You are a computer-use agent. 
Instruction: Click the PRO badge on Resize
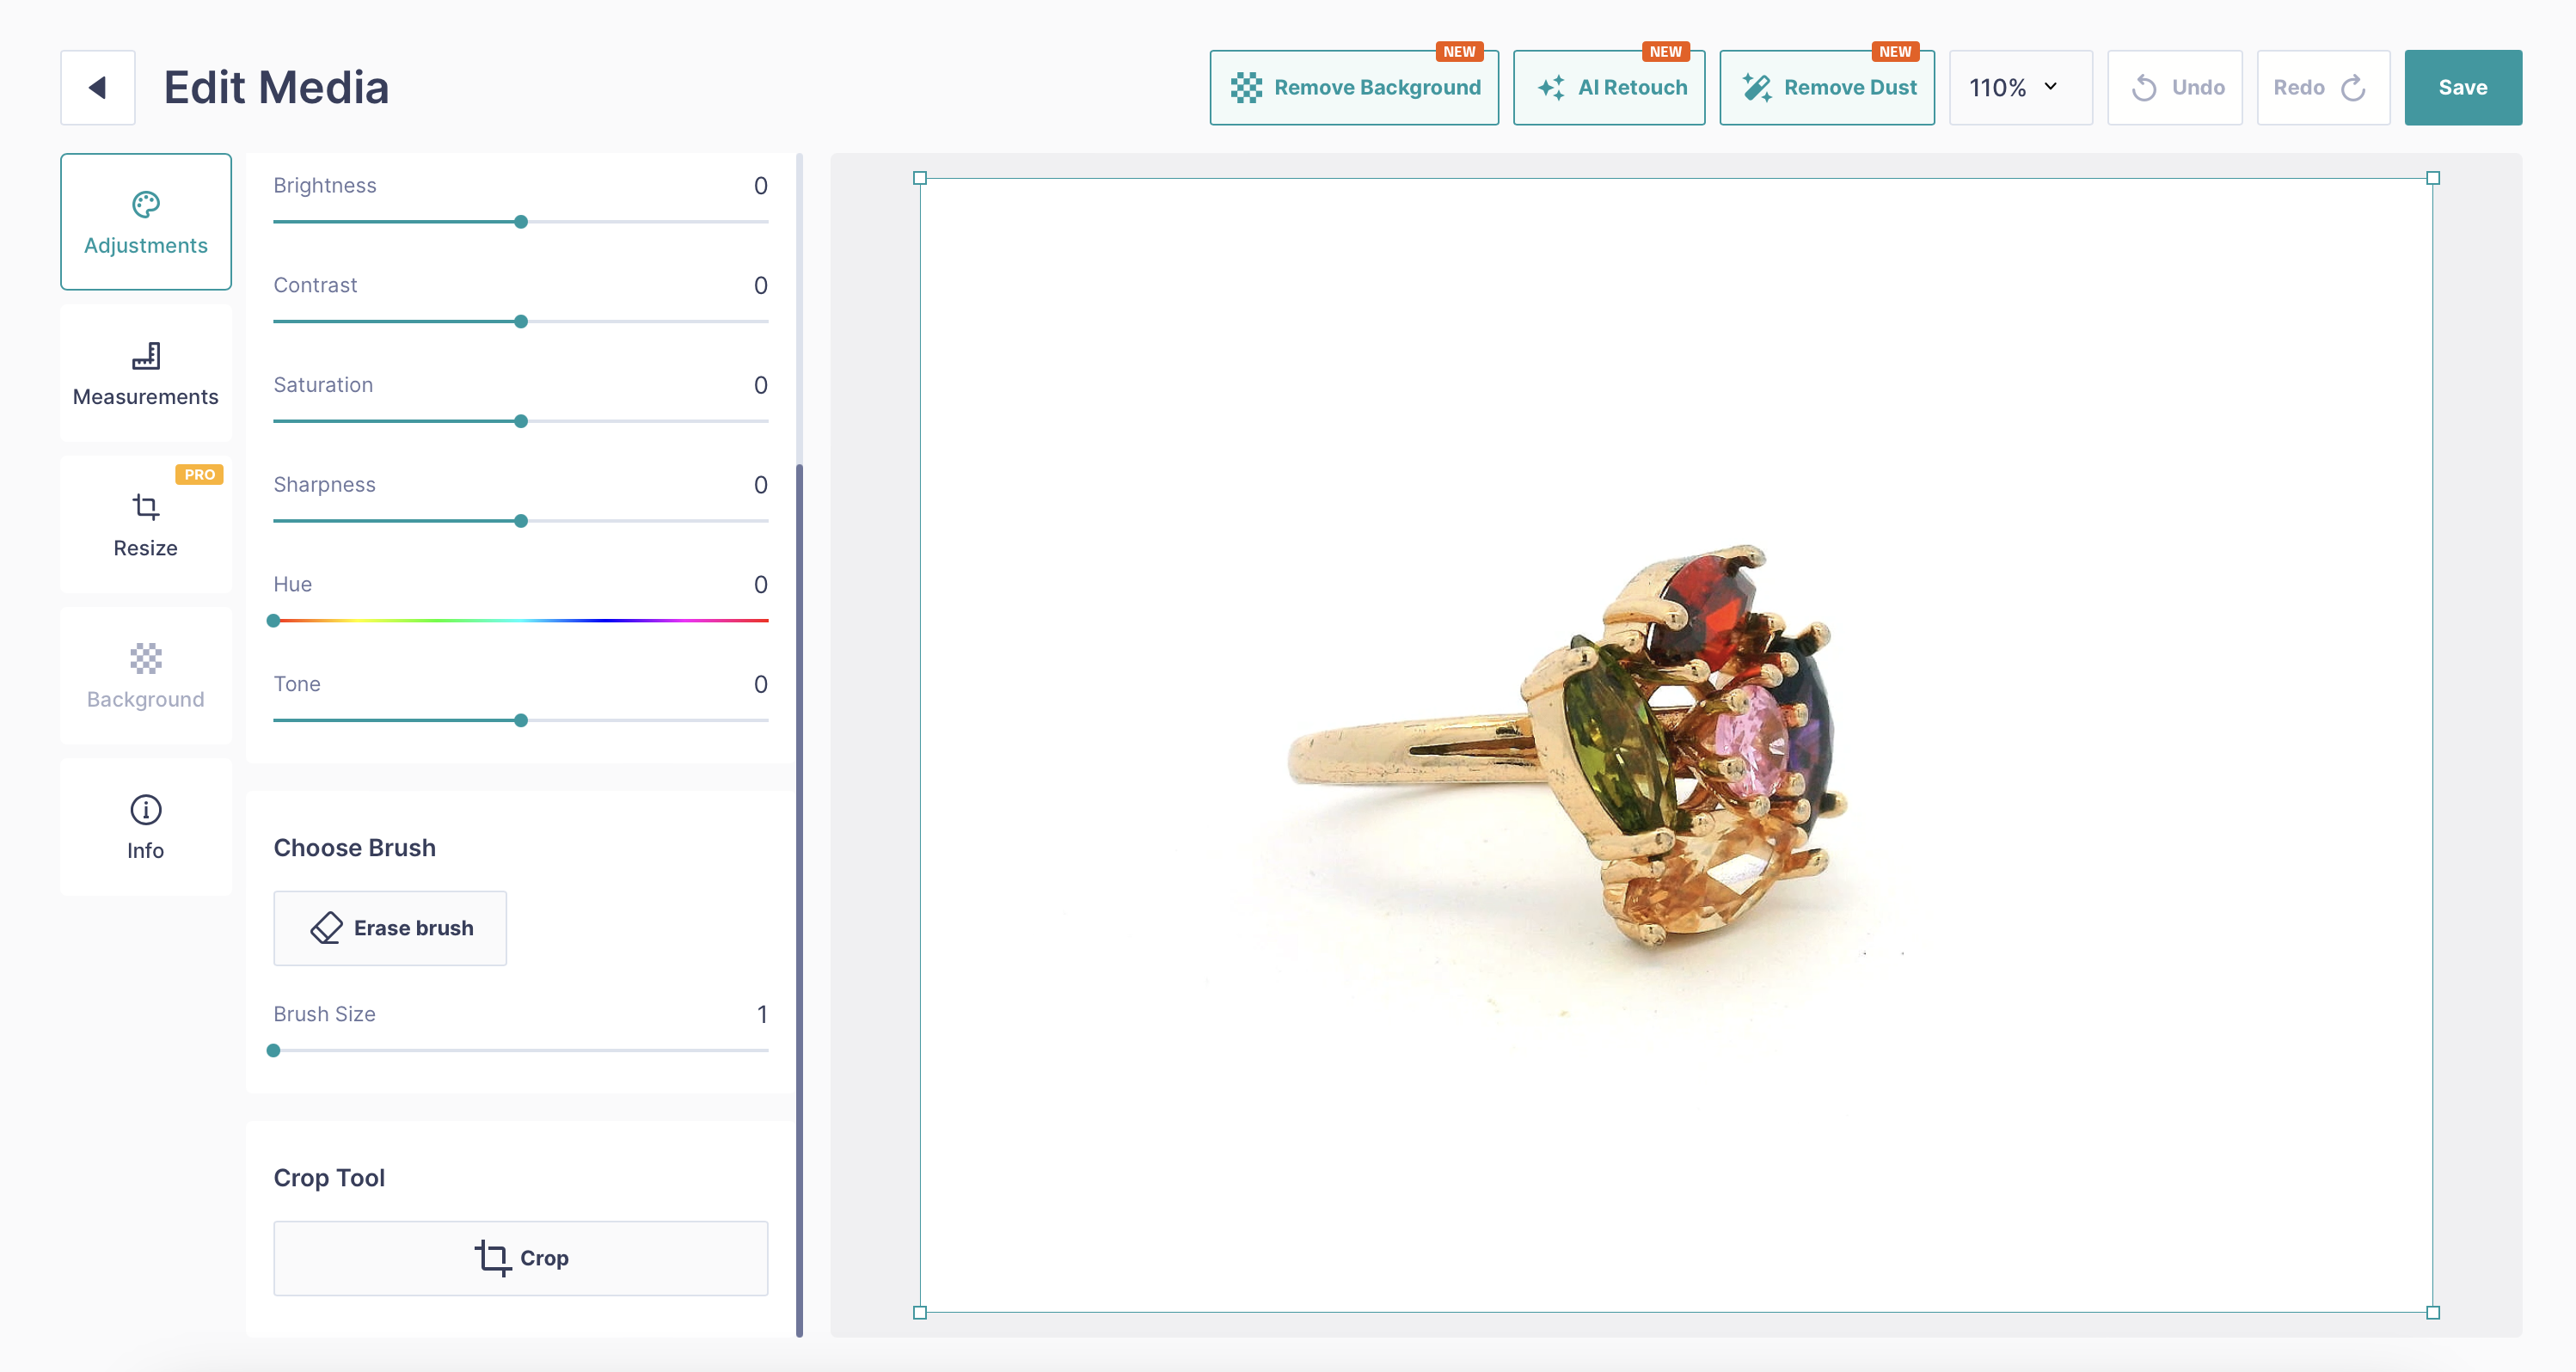point(200,475)
